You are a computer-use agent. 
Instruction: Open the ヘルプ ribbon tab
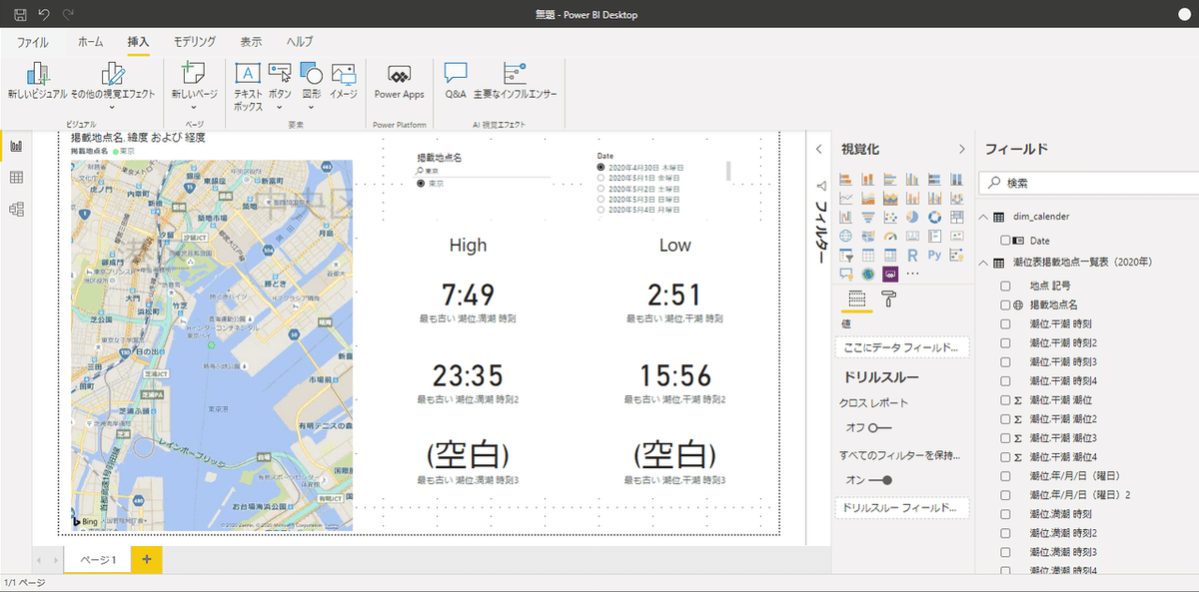point(300,42)
